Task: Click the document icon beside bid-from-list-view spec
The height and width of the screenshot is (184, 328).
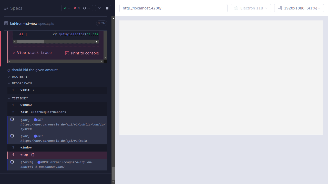Action: (x=5, y=23)
